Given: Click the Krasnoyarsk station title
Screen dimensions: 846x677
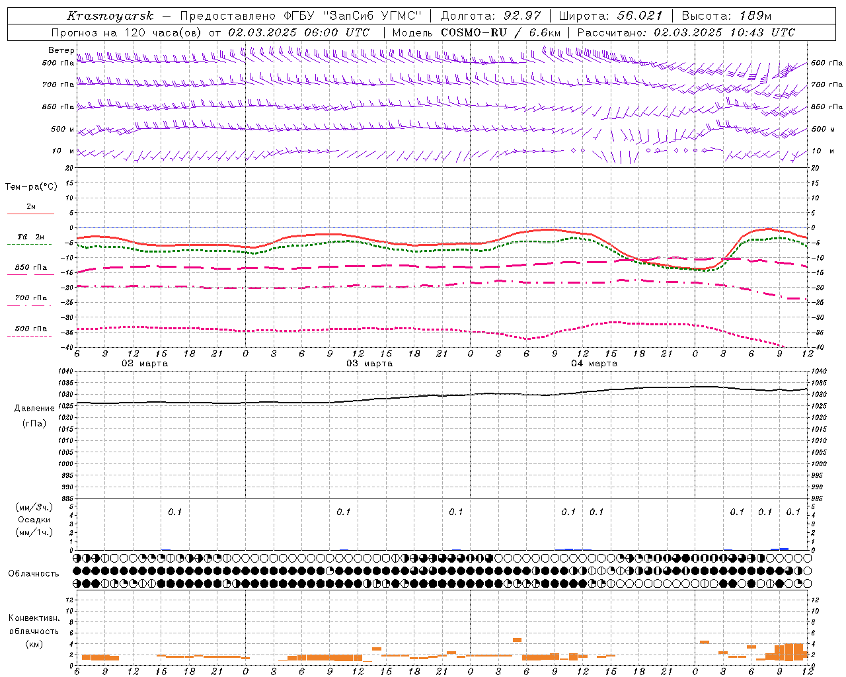Looking at the screenshot, I should [110, 16].
